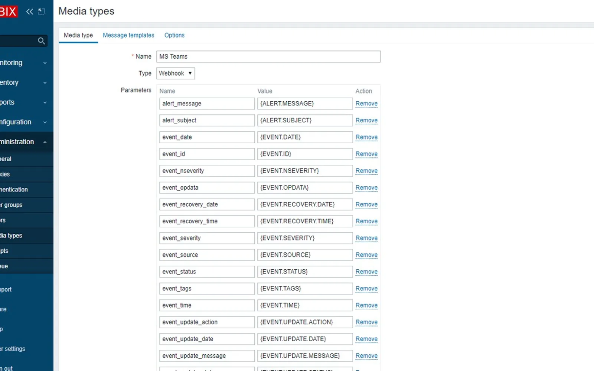The width and height of the screenshot is (594, 371).
Task: Remove the event_severity parameter
Action: [366, 238]
